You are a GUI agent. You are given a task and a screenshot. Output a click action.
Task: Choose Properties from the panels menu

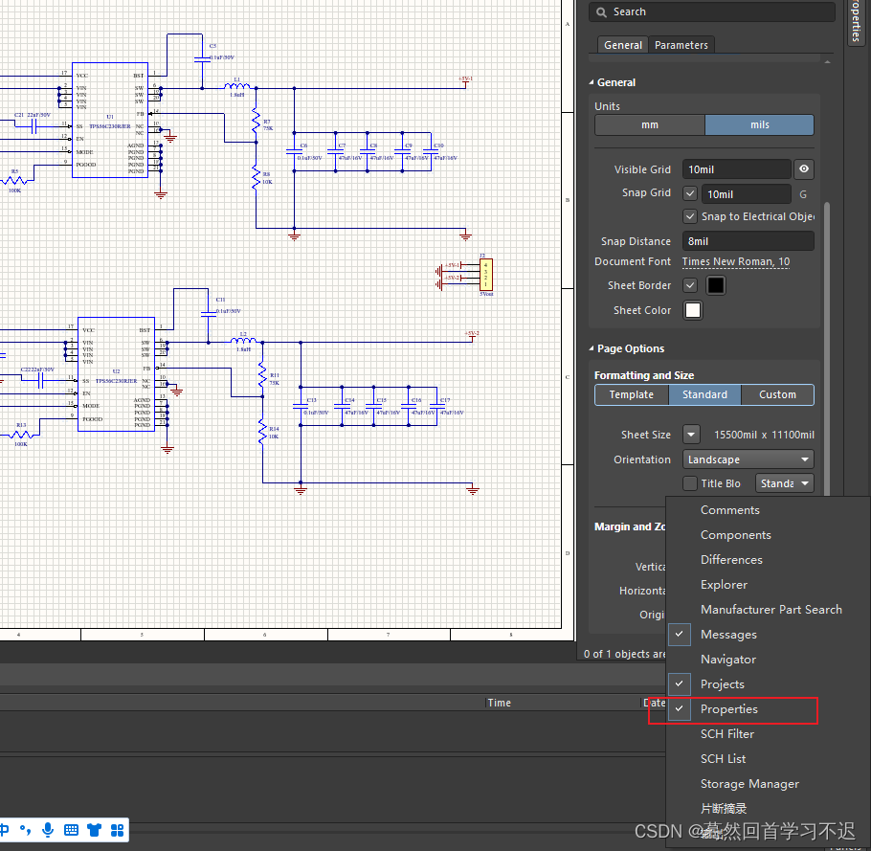(x=729, y=709)
